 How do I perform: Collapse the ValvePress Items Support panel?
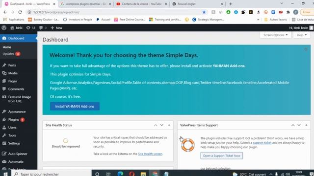(x=306, y=125)
